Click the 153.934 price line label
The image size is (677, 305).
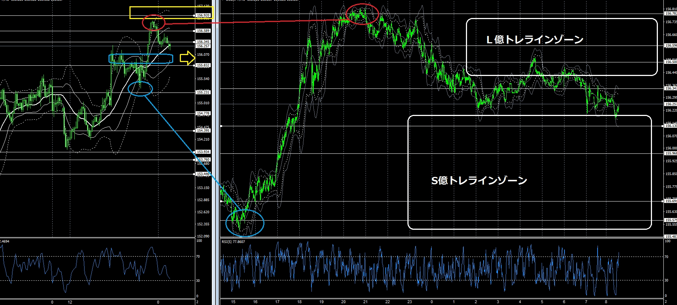tap(203, 152)
